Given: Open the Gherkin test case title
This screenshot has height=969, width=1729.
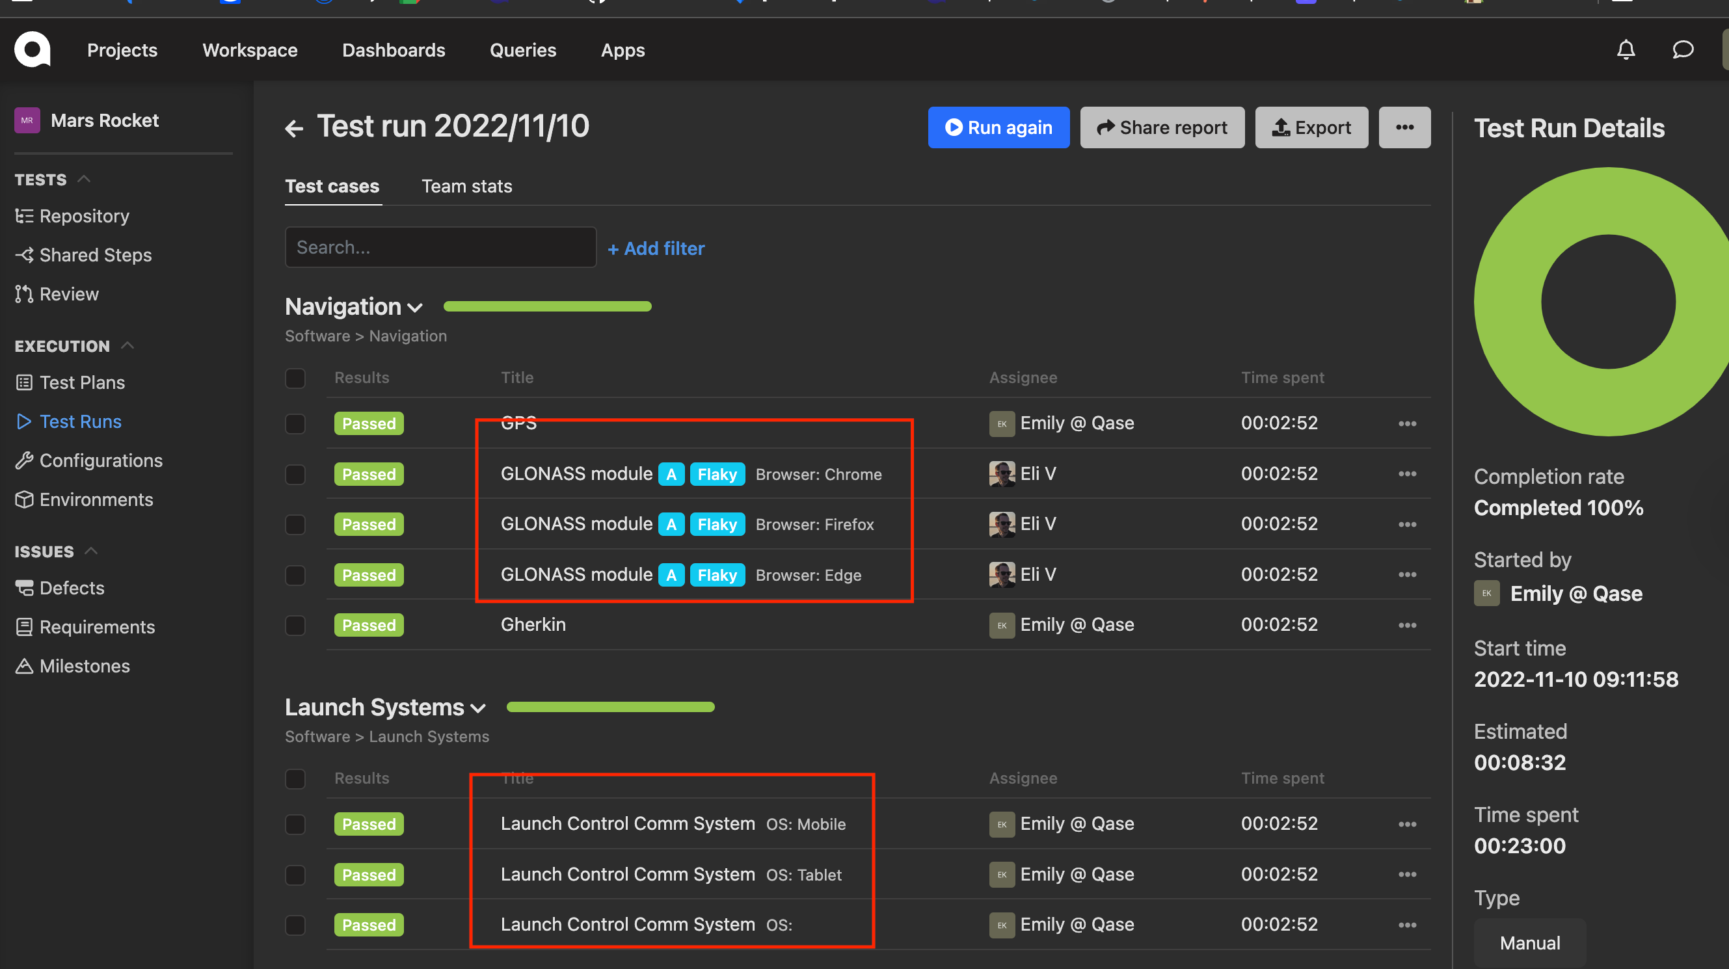Looking at the screenshot, I should (x=533, y=625).
